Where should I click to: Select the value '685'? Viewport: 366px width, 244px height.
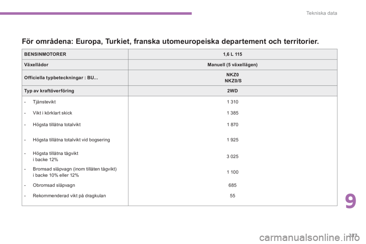coord(233,185)
